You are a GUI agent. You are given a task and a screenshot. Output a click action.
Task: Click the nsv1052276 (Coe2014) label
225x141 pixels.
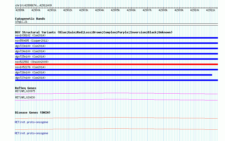coord(30,67)
